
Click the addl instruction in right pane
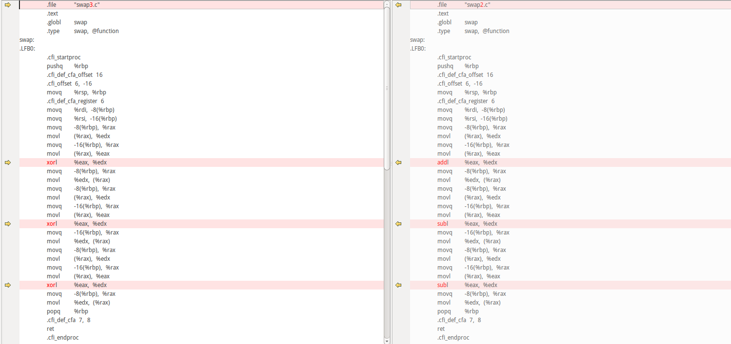[443, 163]
